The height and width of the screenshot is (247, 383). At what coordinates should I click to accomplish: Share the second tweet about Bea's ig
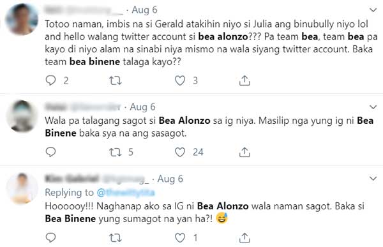[244, 152]
